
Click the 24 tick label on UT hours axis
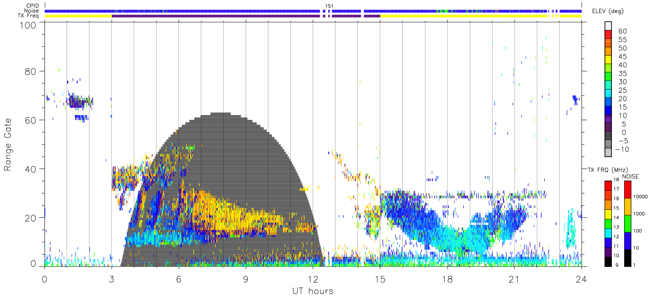pos(581,279)
